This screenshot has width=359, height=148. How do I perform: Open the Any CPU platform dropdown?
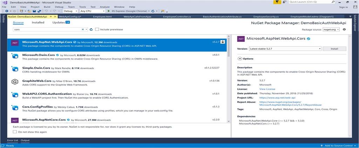click(x=92, y=11)
